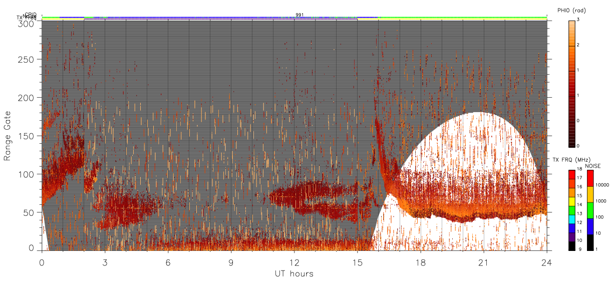Click the blue NOISE swatch above 10
Screen dimensions: 615x284
pos(591,226)
